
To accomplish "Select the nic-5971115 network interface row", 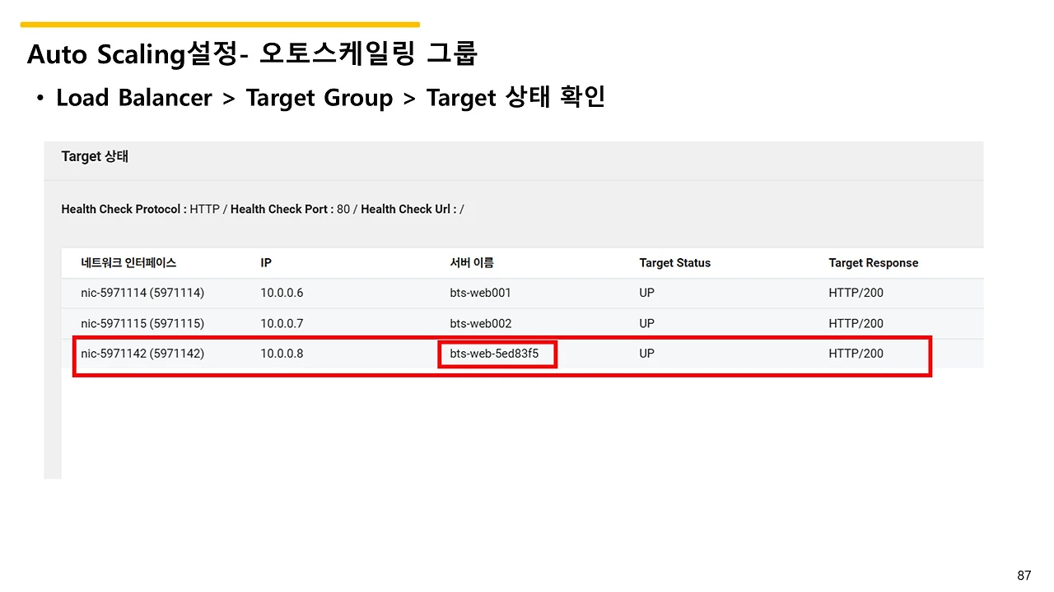I will pyautogui.click(x=523, y=323).
